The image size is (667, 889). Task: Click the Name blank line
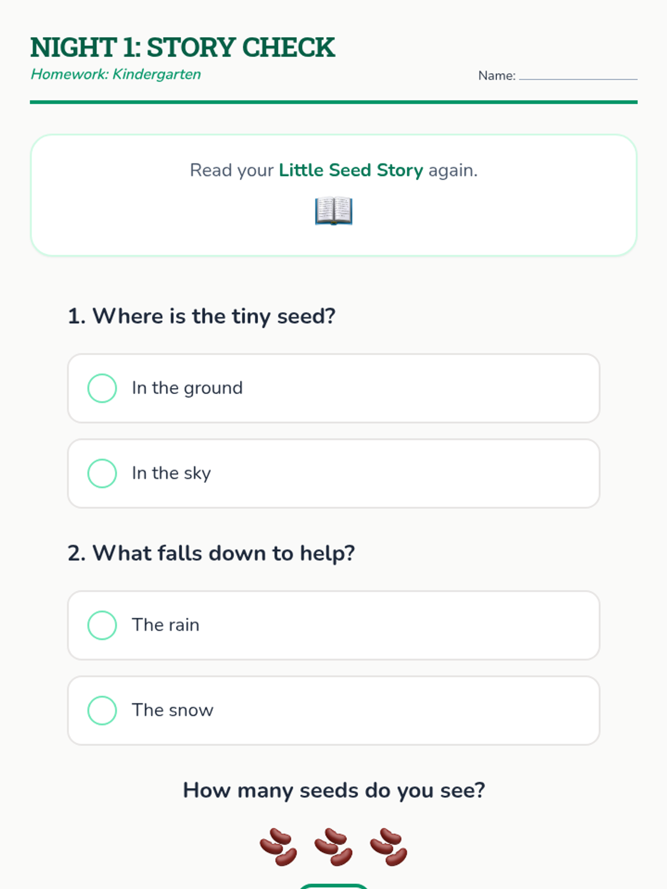pyautogui.click(x=578, y=77)
